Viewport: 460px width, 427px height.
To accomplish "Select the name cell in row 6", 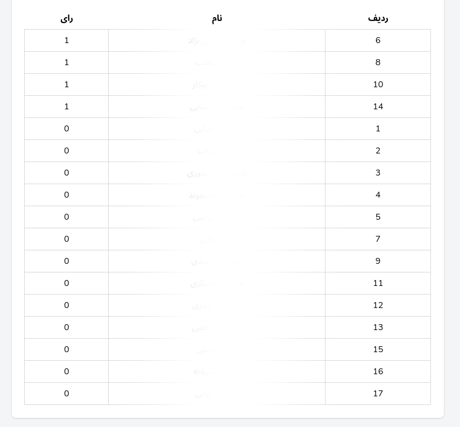I will tap(217, 40).
